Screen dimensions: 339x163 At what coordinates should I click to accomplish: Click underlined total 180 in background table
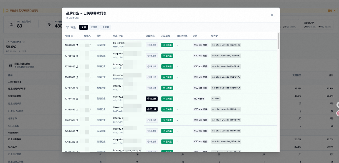click(x=332, y=119)
